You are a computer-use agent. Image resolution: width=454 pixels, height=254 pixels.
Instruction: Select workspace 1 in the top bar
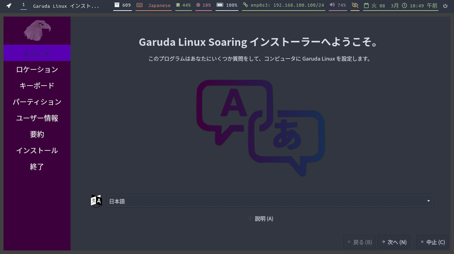point(24,5)
